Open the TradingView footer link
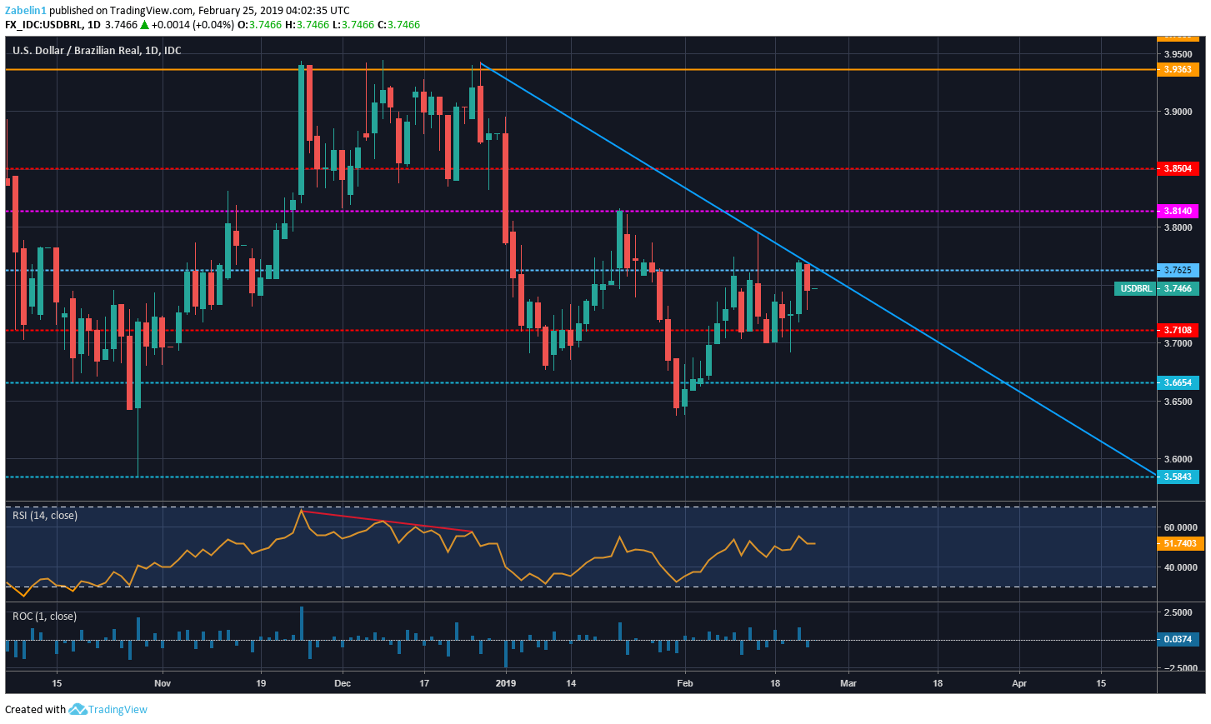The height and width of the screenshot is (724, 1211). [118, 710]
